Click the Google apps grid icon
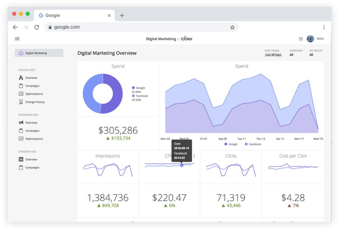The height and width of the screenshot is (230, 339). [x=301, y=39]
